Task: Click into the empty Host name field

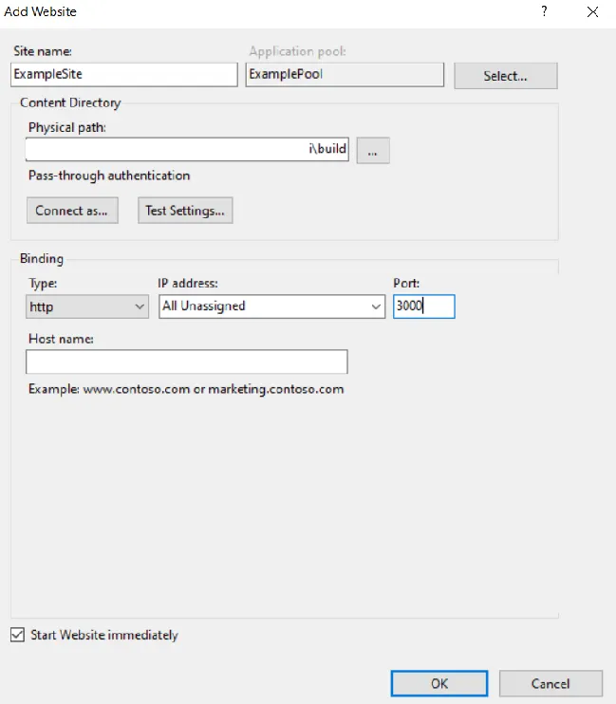Action: pos(187,361)
